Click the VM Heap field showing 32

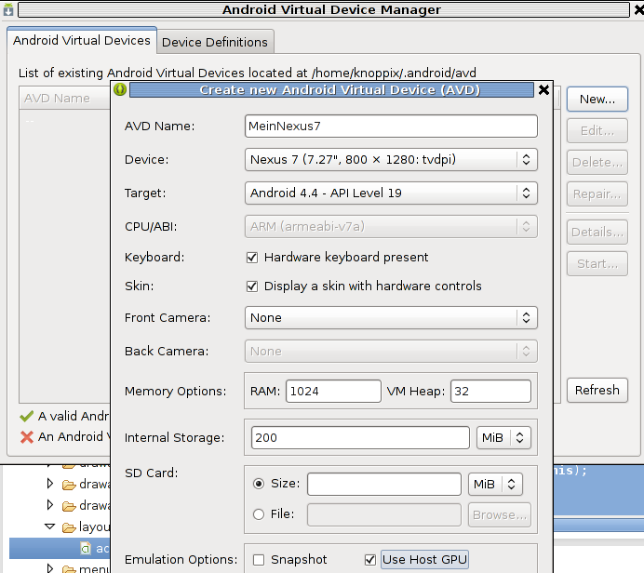(x=490, y=392)
